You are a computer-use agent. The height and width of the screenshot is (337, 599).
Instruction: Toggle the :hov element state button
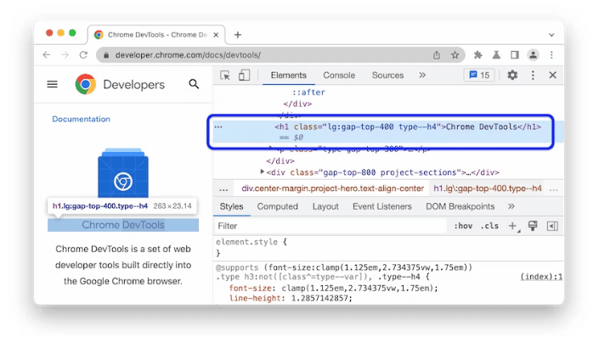463,226
